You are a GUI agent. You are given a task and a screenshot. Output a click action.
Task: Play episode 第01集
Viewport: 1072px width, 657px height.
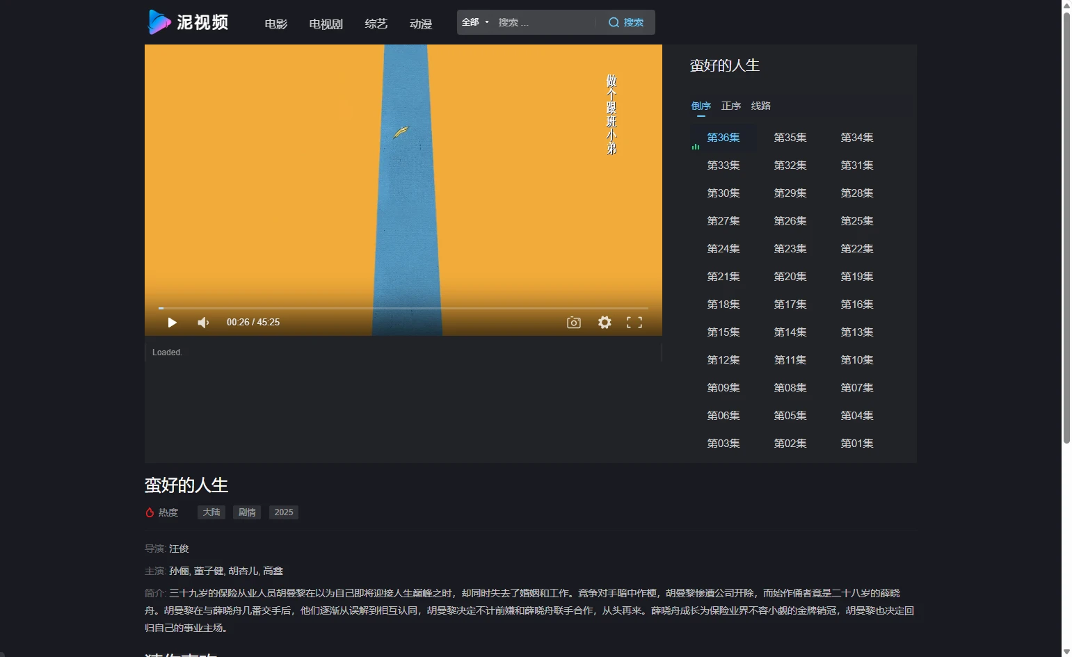[x=856, y=444]
